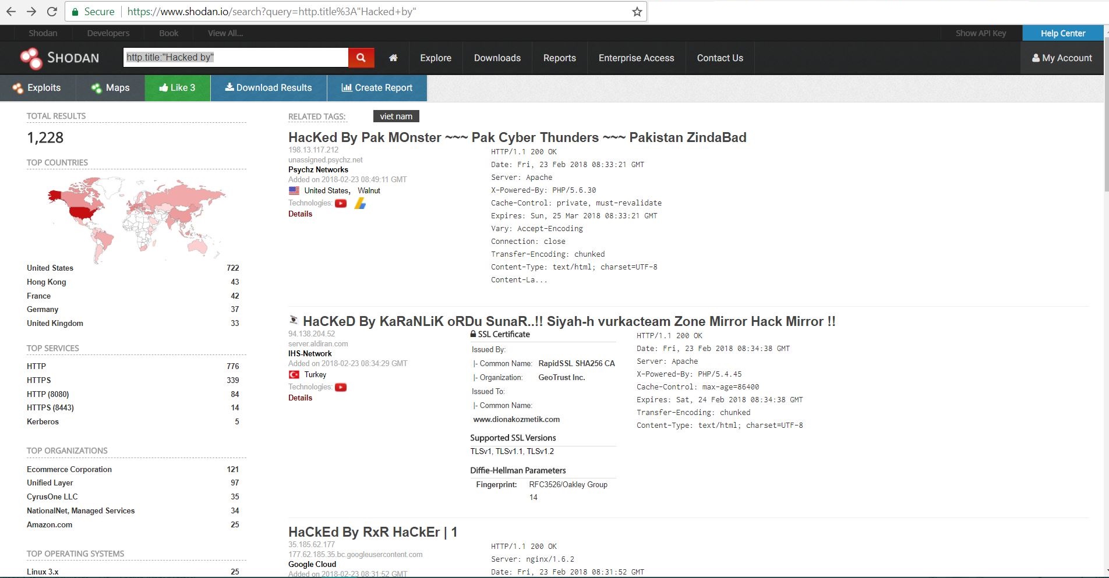Click Shodan in the top bar
Screen dimensions: 1109x578
[x=43, y=33]
